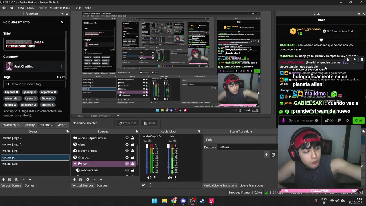This screenshot has height=206, width=366.
Task: Click the green Chat send button
Action: pos(358,120)
